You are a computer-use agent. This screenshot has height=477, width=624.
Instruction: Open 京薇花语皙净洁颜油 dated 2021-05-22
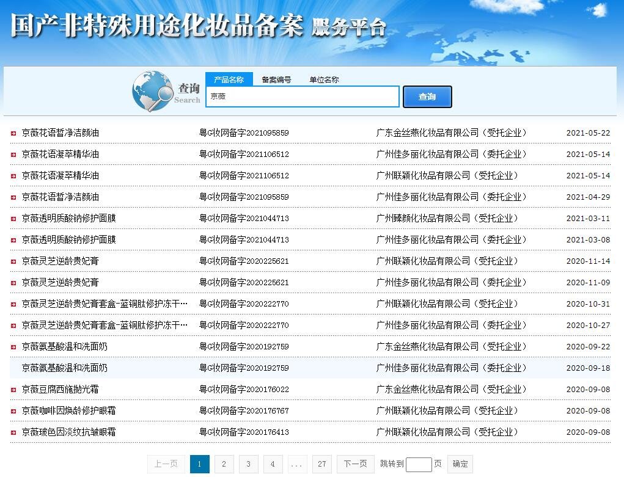(61, 133)
